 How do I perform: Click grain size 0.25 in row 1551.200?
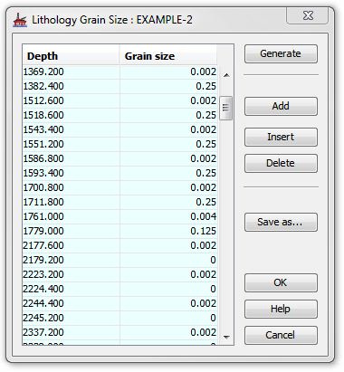point(168,144)
